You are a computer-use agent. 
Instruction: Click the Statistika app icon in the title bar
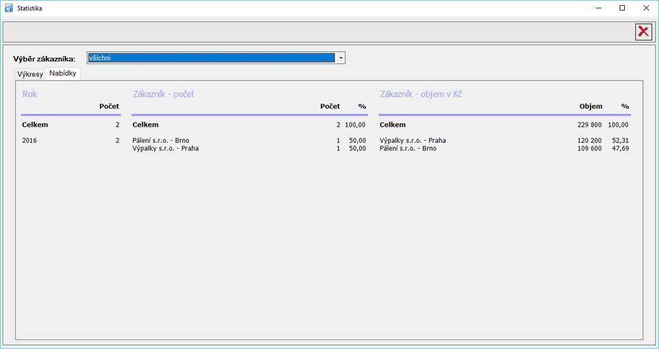coord(8,8)
